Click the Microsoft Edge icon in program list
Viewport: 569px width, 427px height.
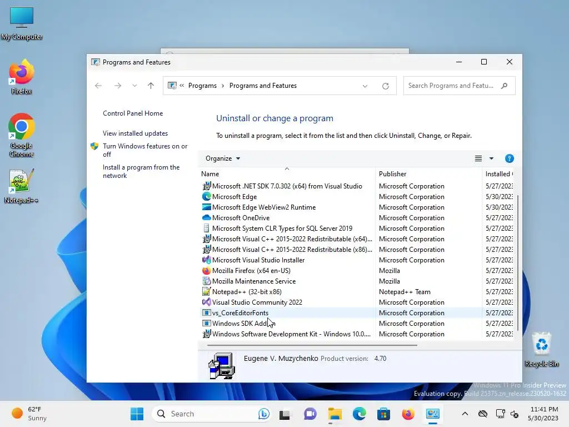coord(207,196)
